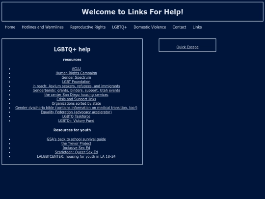The width and height of the screenshot is (265, 199).
Task: Open the Gender Spectrum link
Action: tap(76, 77)
